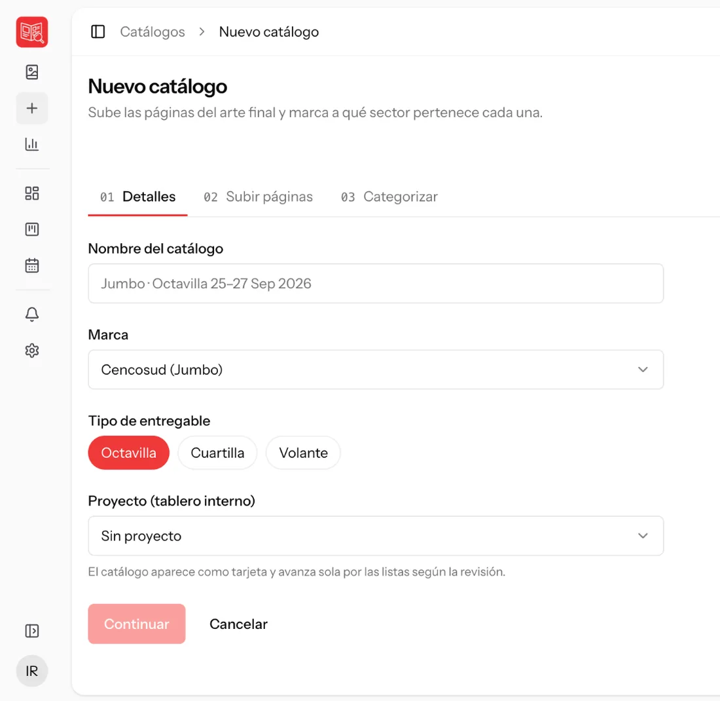Open the IR user avatar
Viewport: 720px width, 701px height.
click(x=31, y=671)
